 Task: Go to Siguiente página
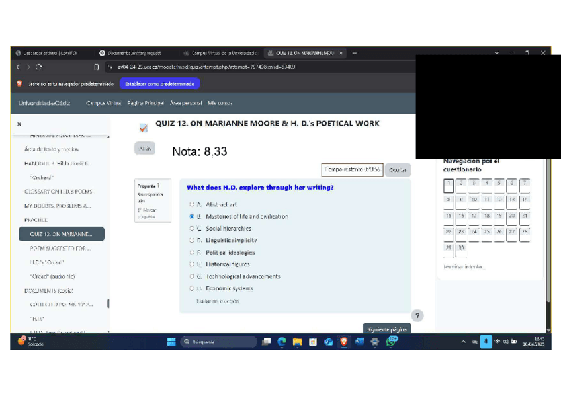pyautogui.click(x=387, y=329)
